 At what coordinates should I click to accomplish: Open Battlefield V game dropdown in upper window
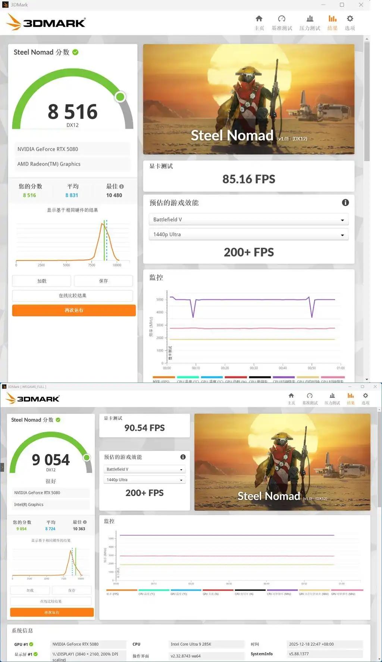(x=248, y=220)
